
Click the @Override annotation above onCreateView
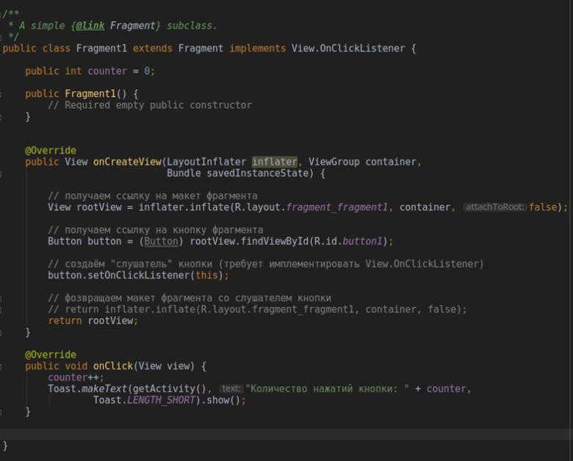(x=51, y=151)
